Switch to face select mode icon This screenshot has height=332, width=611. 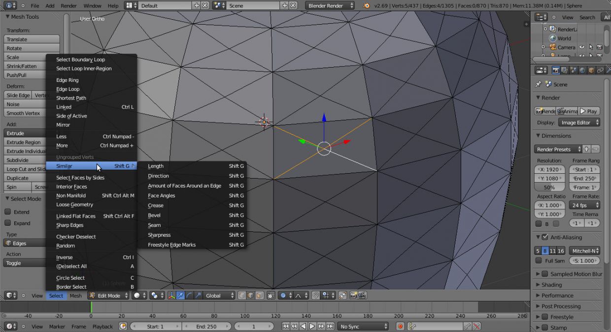tap(259, 295)
